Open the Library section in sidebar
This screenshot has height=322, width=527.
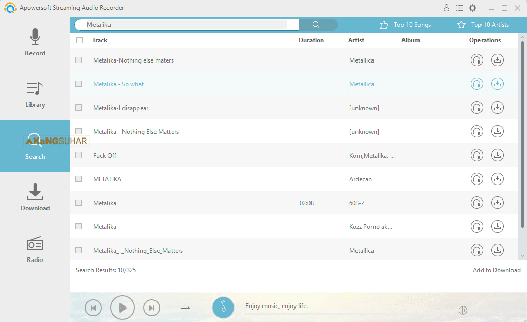(35, 95)
